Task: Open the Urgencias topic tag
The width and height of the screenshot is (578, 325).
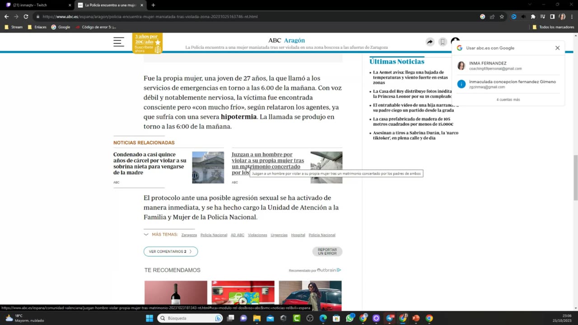Action: [x=279, y=235]
